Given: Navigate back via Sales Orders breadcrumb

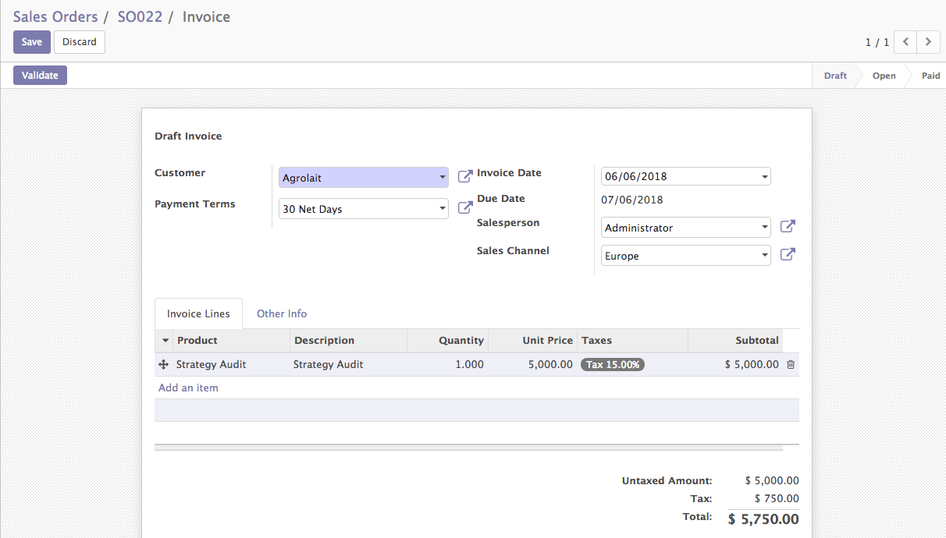Looking at the screenshot, I should (x=55, y=16).
